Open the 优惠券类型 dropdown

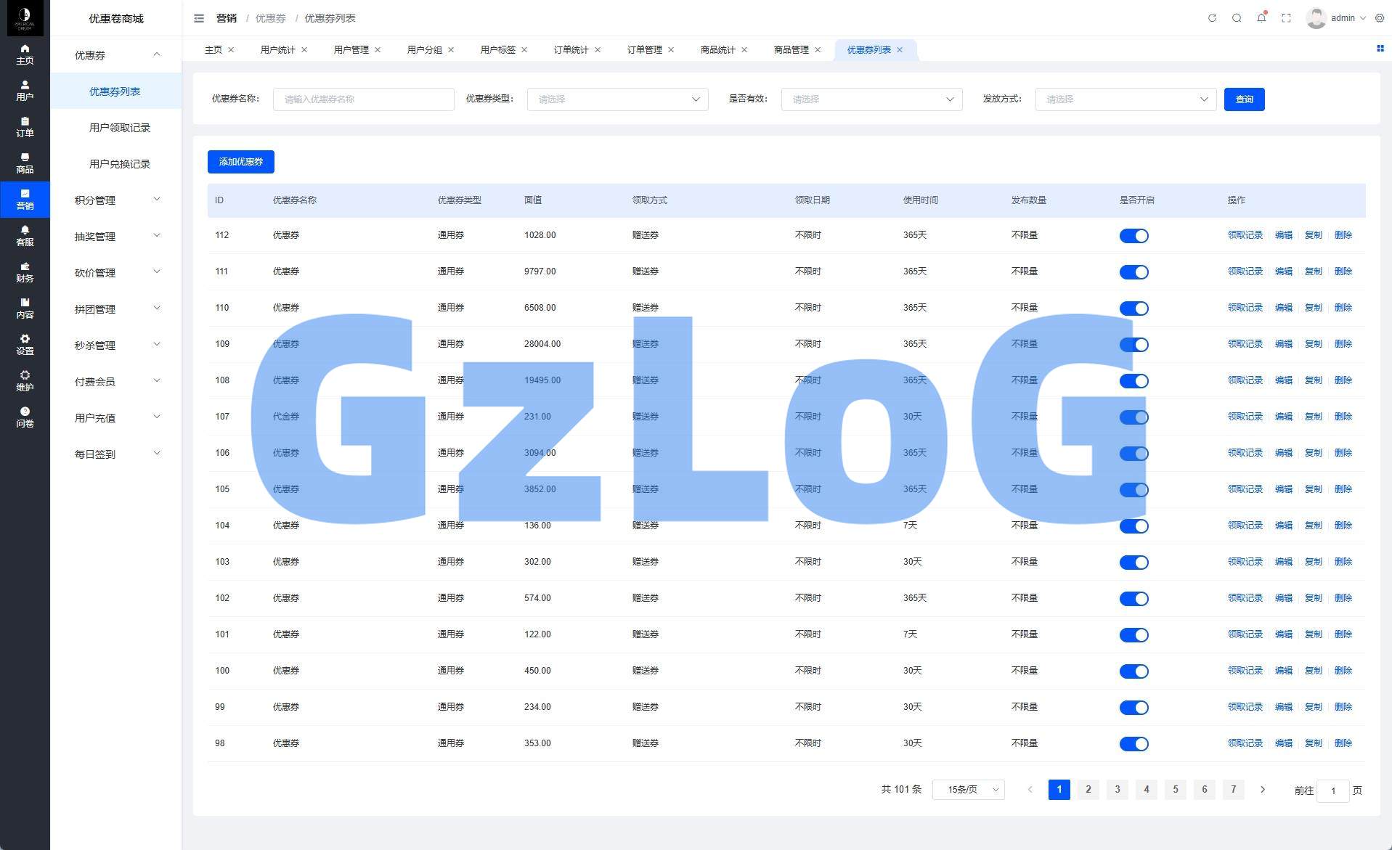click(617, 99)
